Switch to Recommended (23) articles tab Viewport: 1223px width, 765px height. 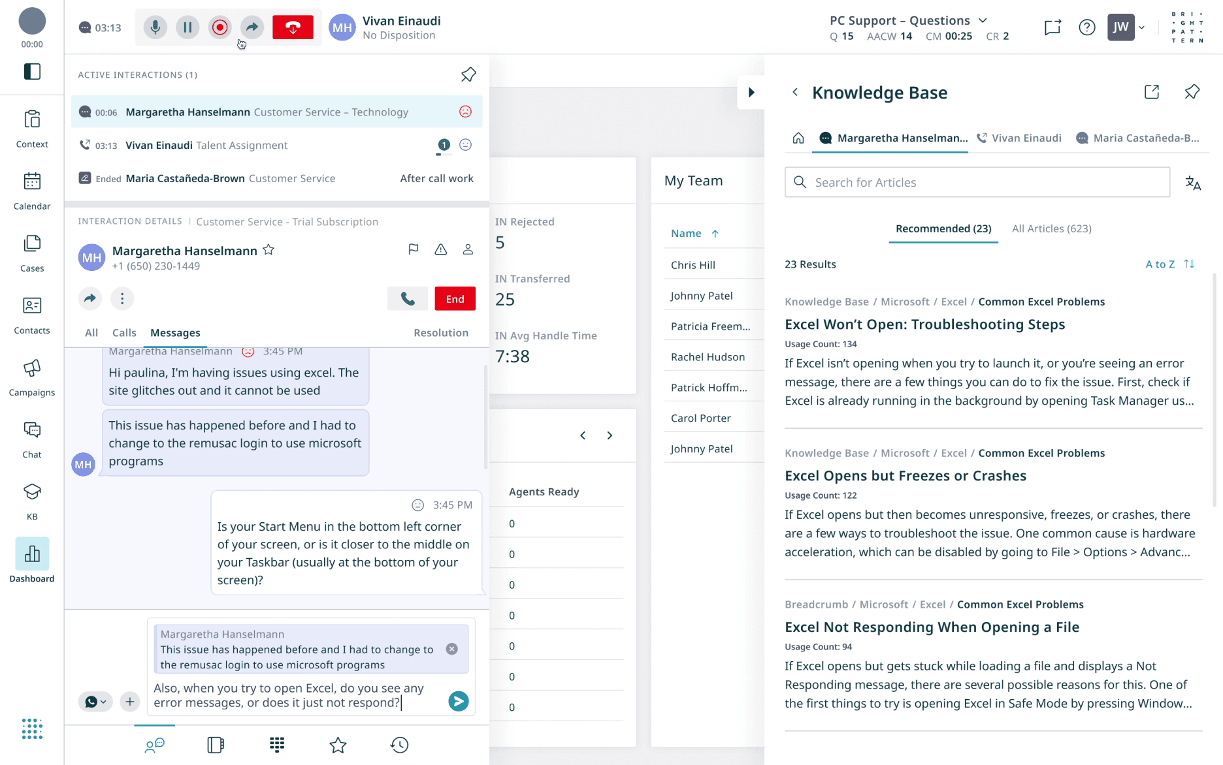(x=943, y=228)
